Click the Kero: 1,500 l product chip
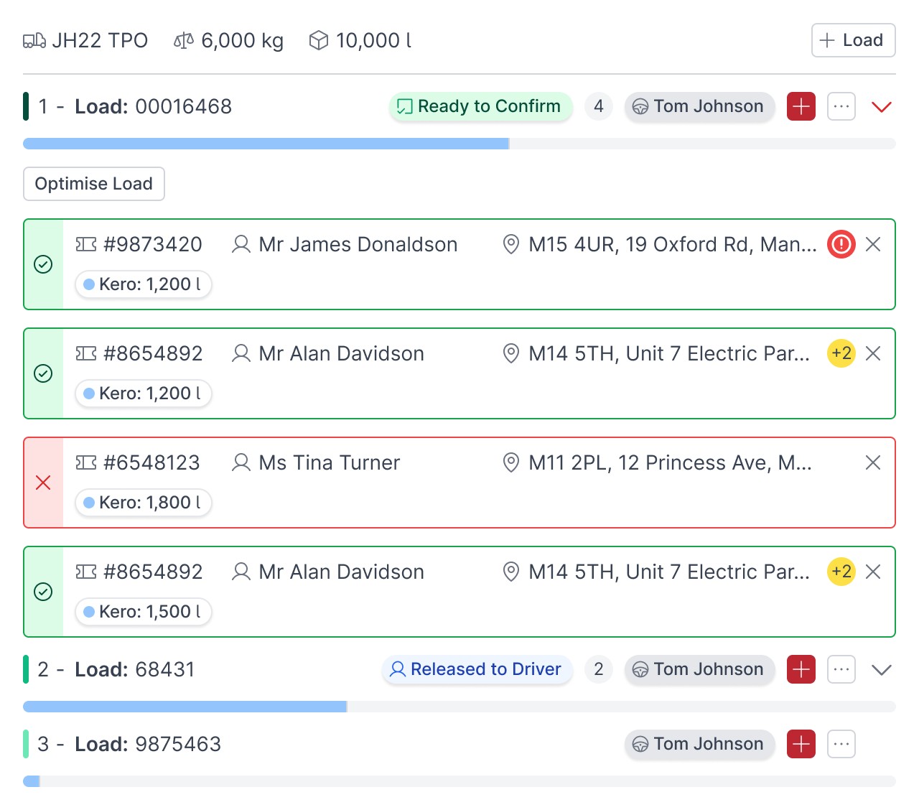The height and width of the screenshot is (810, 919). [x=143, y=612]
